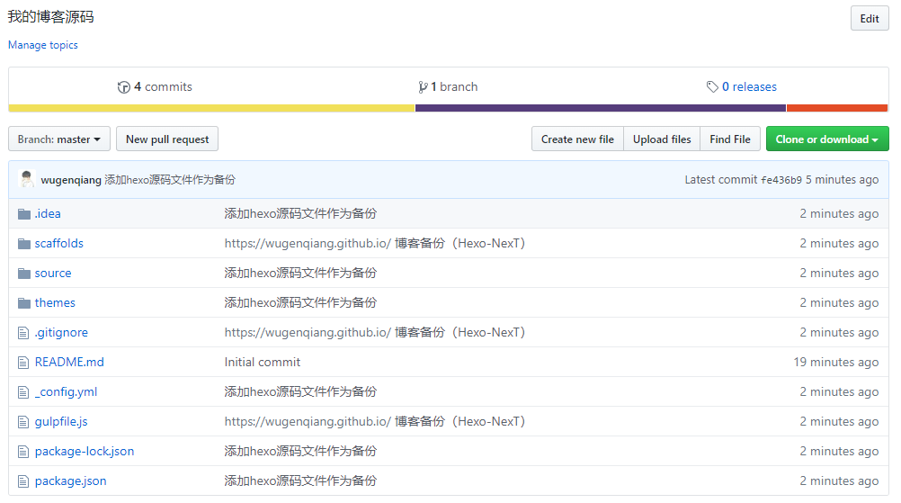The image size is (901, 503).
Task: Click the Create new file button
Action: 577,139
